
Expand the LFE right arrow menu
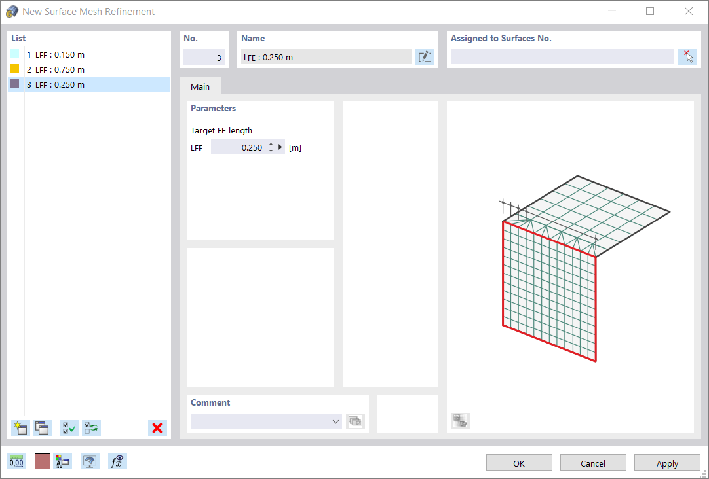point(280,147)
